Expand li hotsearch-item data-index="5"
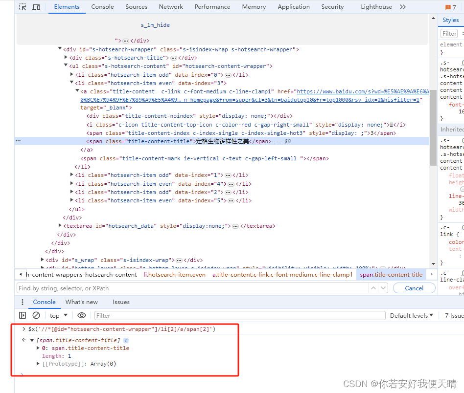This screenshot has height=393, width=464. [x=71, y=200]
